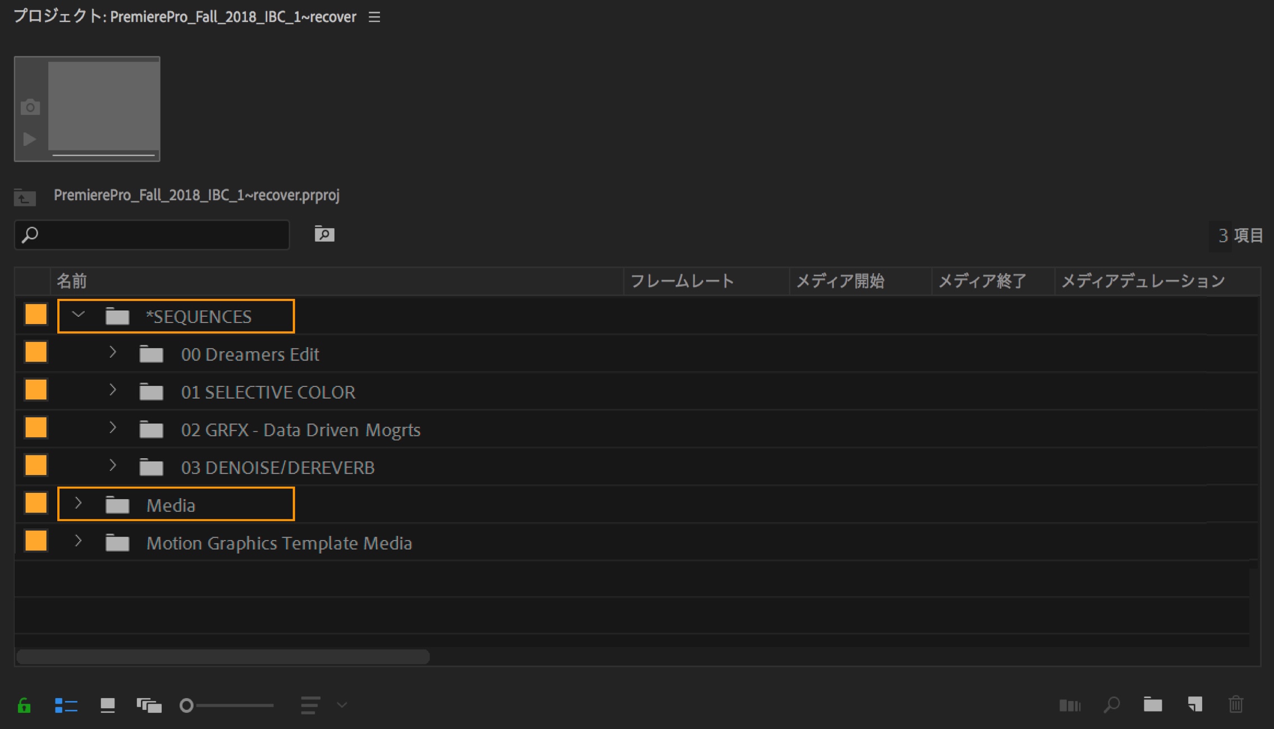The image size is (1274, 729).
Task: Select the *SEQUENCES bin name
Action: (199, 317)
